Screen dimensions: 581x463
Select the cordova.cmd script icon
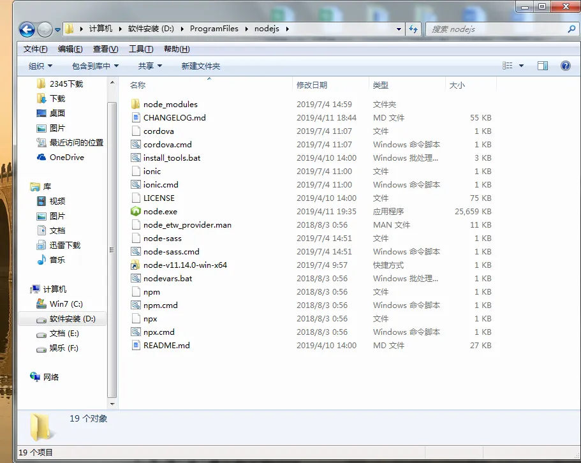click(136, 145)
